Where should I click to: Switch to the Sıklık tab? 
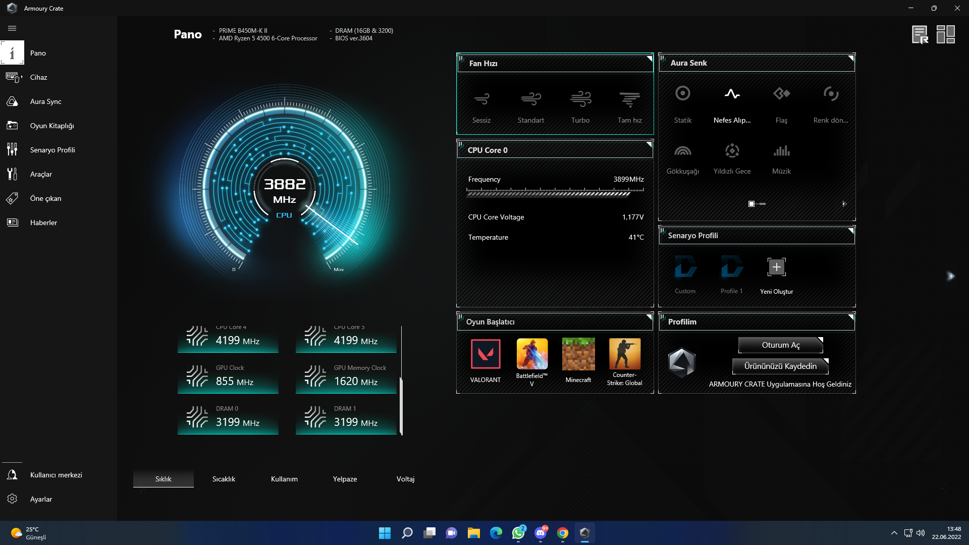(x=164, y=479)
